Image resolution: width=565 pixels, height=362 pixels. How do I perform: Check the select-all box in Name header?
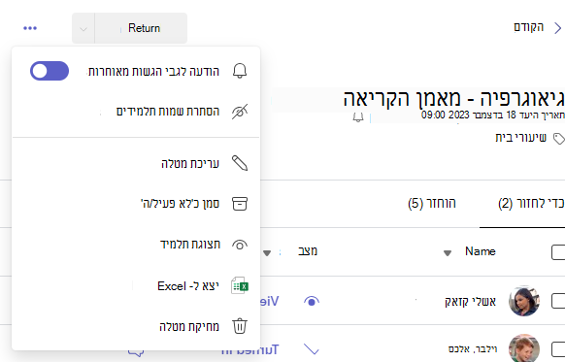[x=558, y=252]
